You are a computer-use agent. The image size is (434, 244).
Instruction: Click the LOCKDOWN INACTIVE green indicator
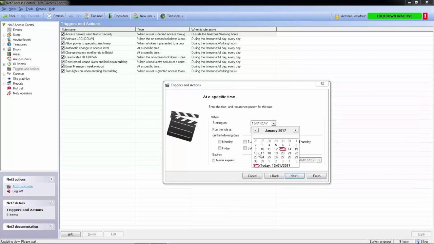(x=394, y=16)
